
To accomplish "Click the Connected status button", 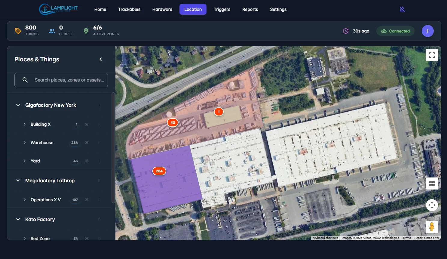I will pyautogui.click(x=395, y=31).
